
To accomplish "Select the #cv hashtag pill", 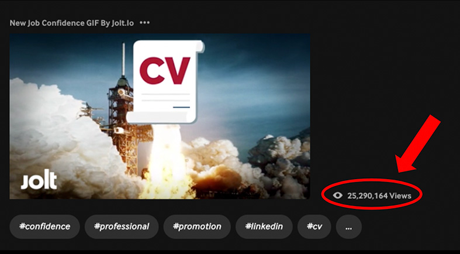I will click(x=314, y=226).
